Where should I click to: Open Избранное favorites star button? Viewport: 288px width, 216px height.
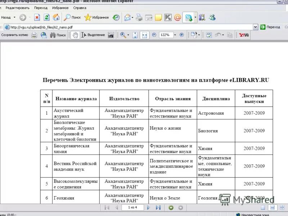(x=96, y=17)
